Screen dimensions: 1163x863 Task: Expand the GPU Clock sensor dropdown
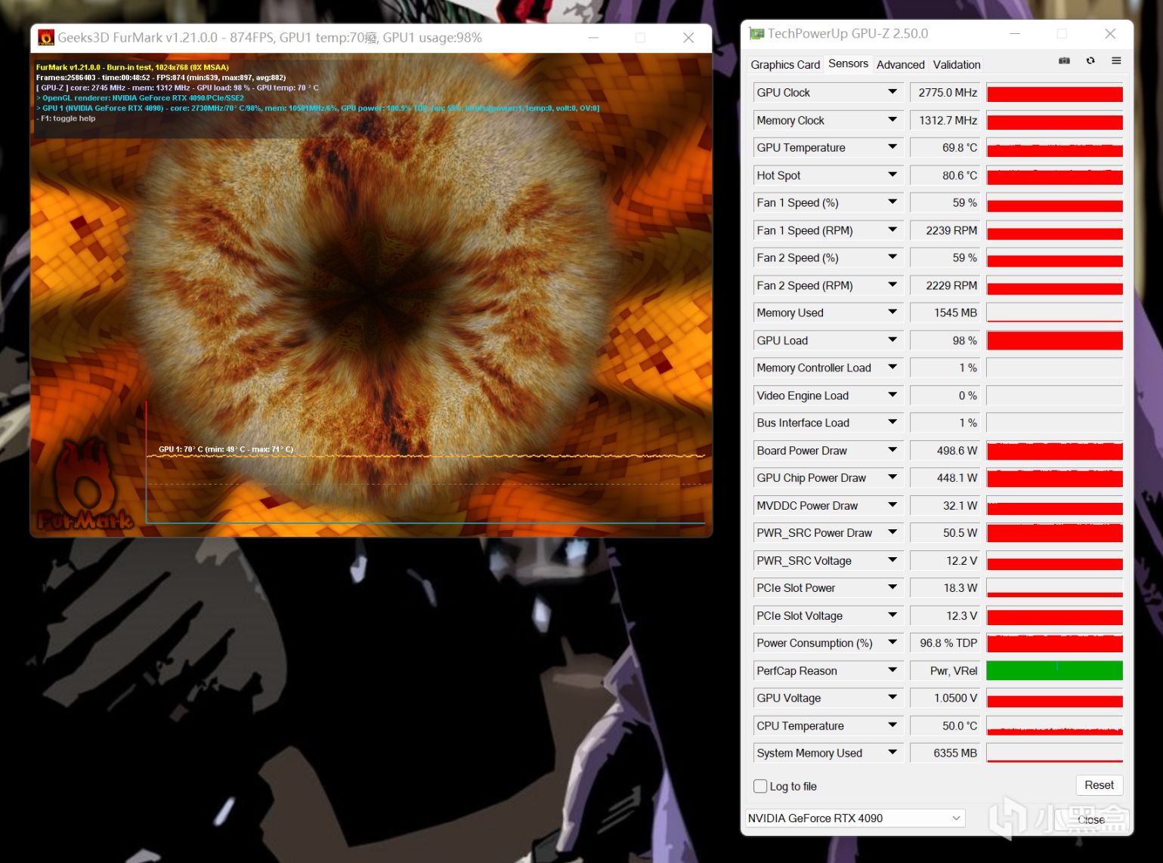[892, 92]
